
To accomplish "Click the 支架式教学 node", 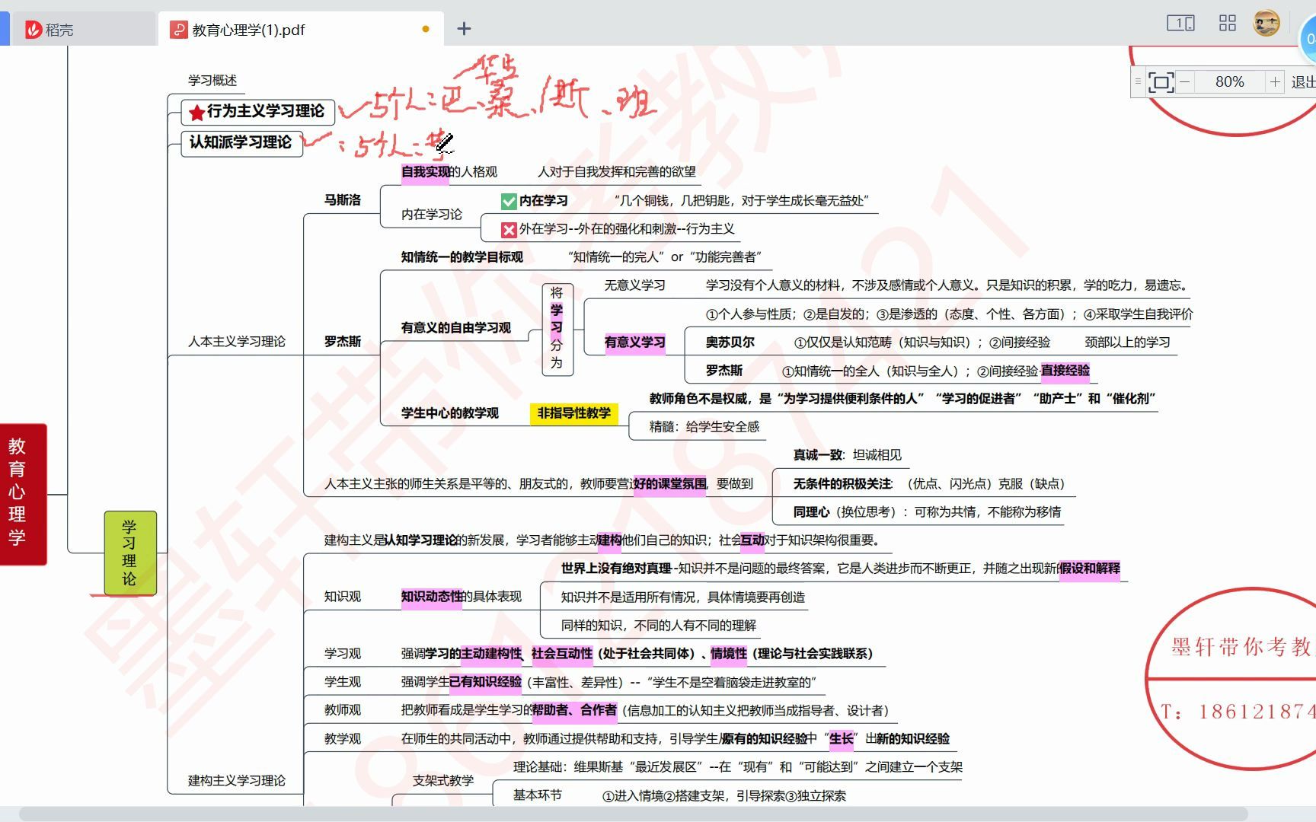I will tap(443, 780).
